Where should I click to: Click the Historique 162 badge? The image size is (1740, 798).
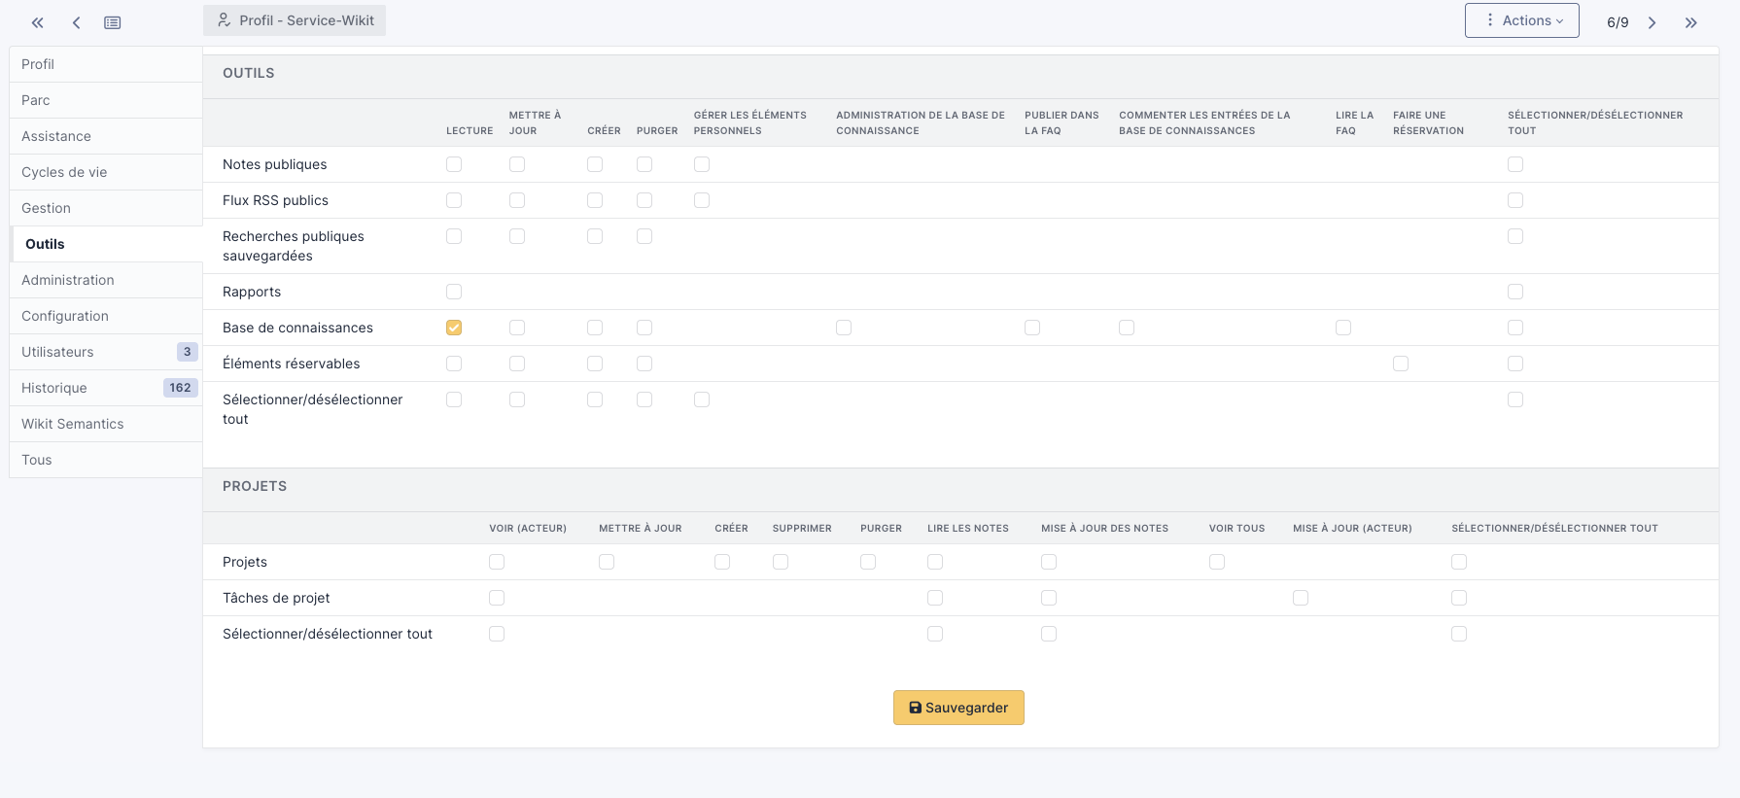click(180, 388)
